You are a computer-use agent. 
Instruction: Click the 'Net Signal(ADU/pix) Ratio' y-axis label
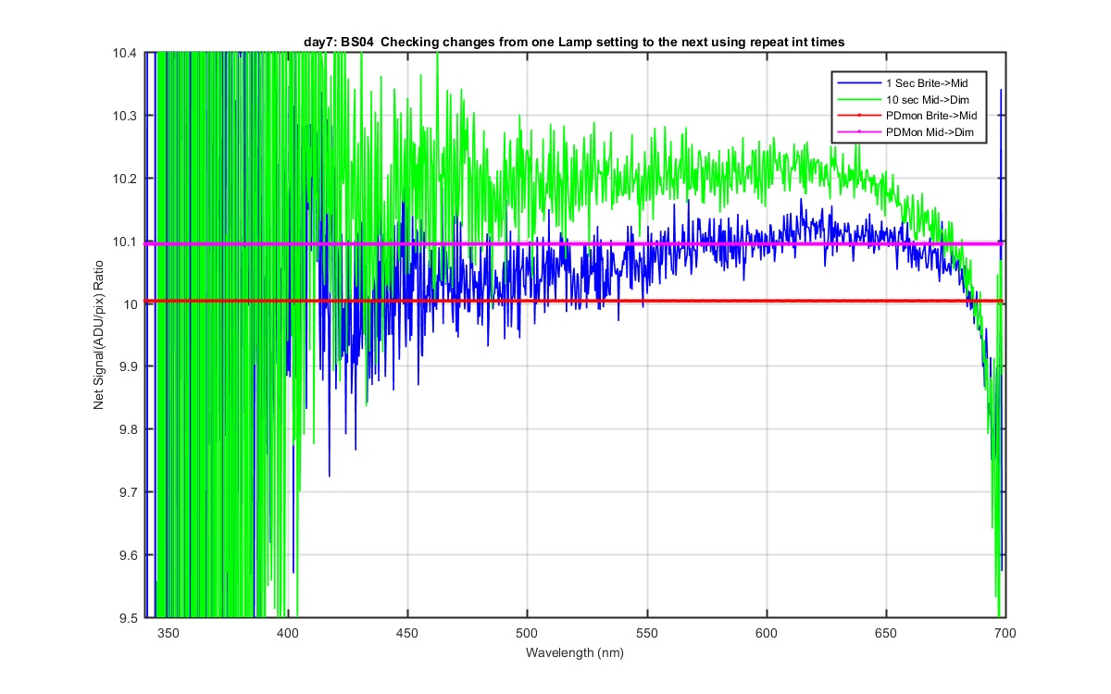coord(98,335)
